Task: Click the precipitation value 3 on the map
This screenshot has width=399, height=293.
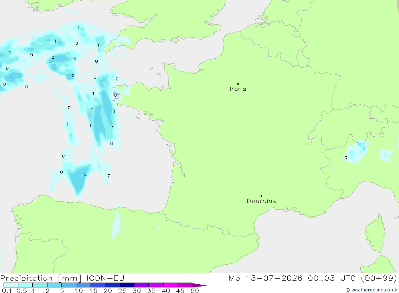Action: (x=53, y=58)
